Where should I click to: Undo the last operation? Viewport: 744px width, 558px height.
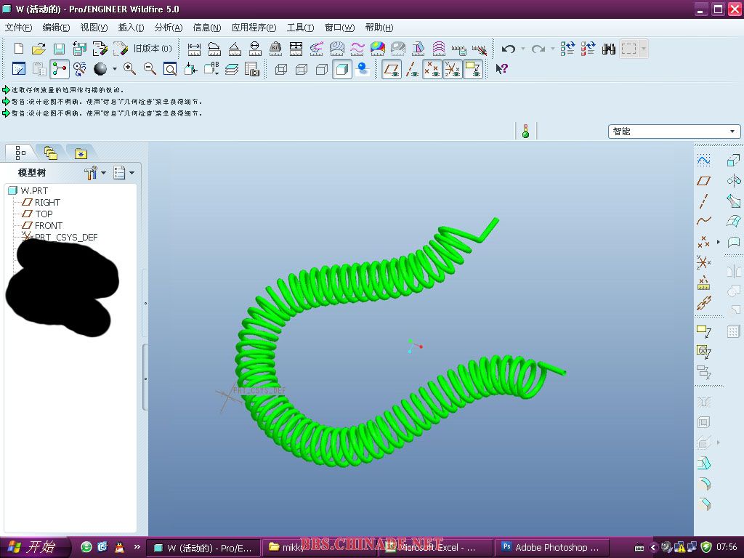[509, 49]
